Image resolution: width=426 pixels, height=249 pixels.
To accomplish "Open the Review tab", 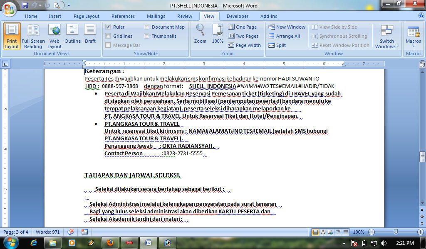I will pos(185,16).
